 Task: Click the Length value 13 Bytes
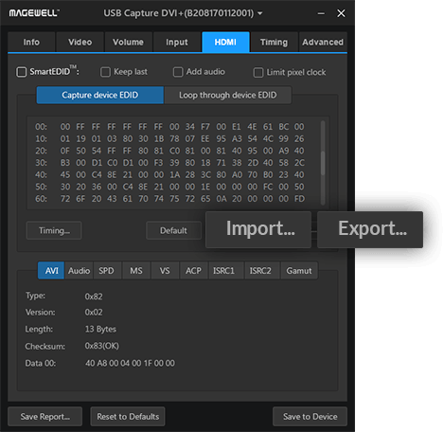(x=100, y=329)
